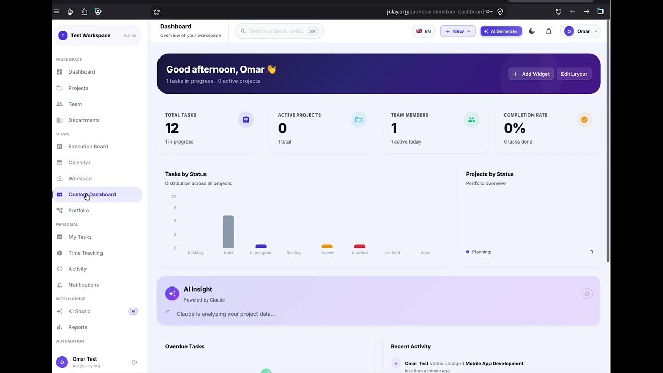Click the julay.org address bar URL
Image resolution: width=663 pixels, height=373 pixels.
click(435, 11)
